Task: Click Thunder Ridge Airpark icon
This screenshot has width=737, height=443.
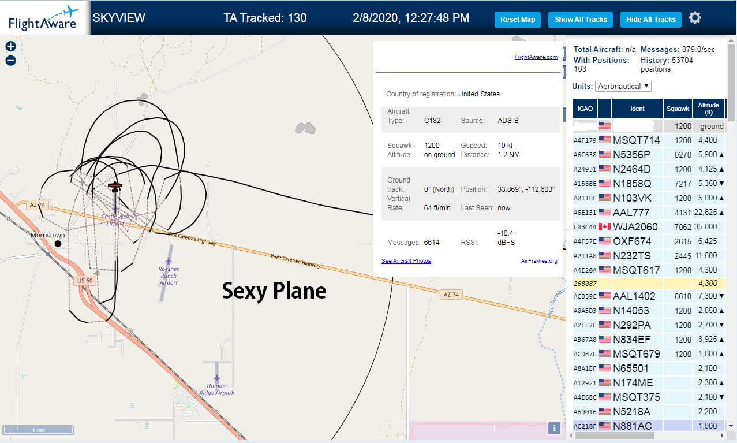Action: tap(217, 378)
